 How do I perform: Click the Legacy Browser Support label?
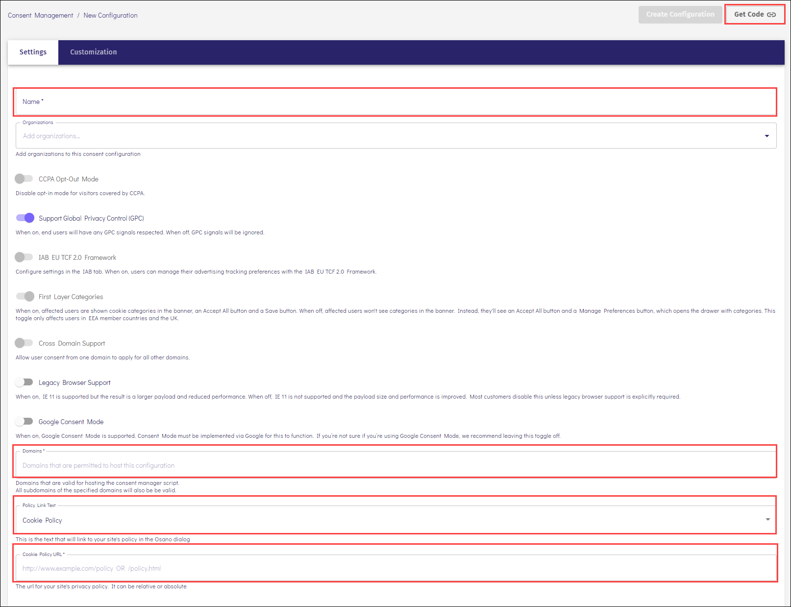[74, 382]
